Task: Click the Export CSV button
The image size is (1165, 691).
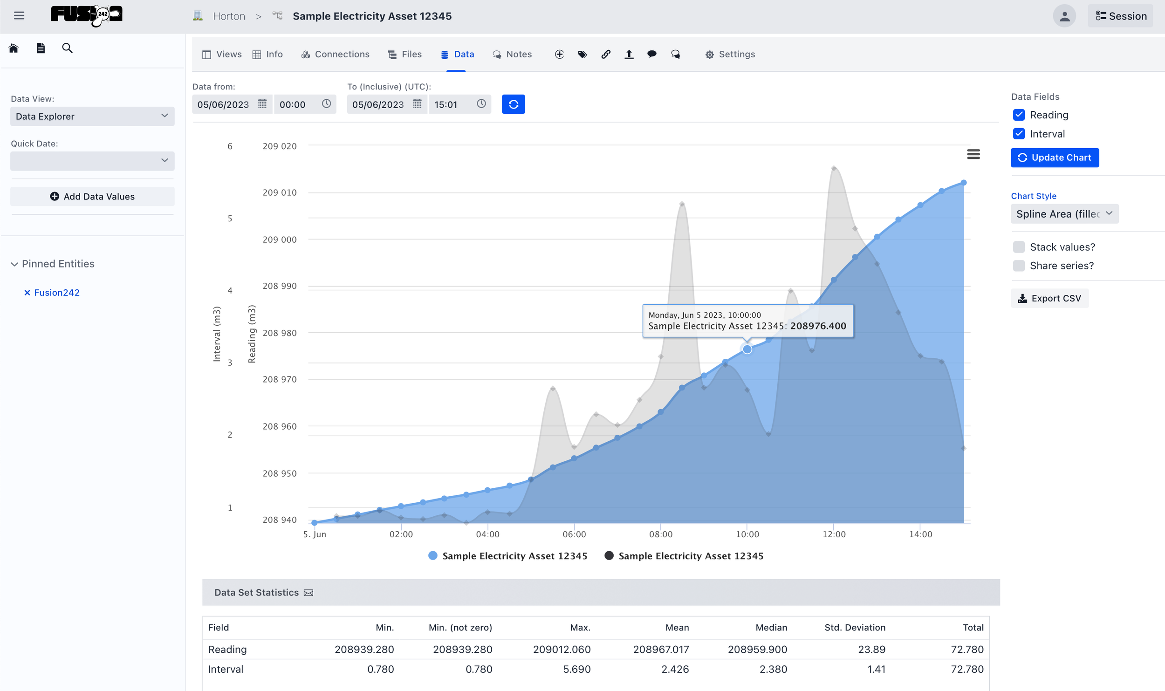Action: click(x=1049, y=299)
